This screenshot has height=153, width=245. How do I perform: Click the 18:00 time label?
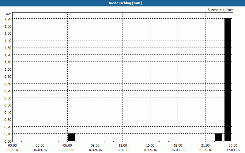pyautogui.click(x=178, y=146)
